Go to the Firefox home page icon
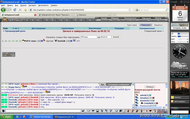Image resolution: width=190 pixels, height=119 pixels. [x=25, y=10]
